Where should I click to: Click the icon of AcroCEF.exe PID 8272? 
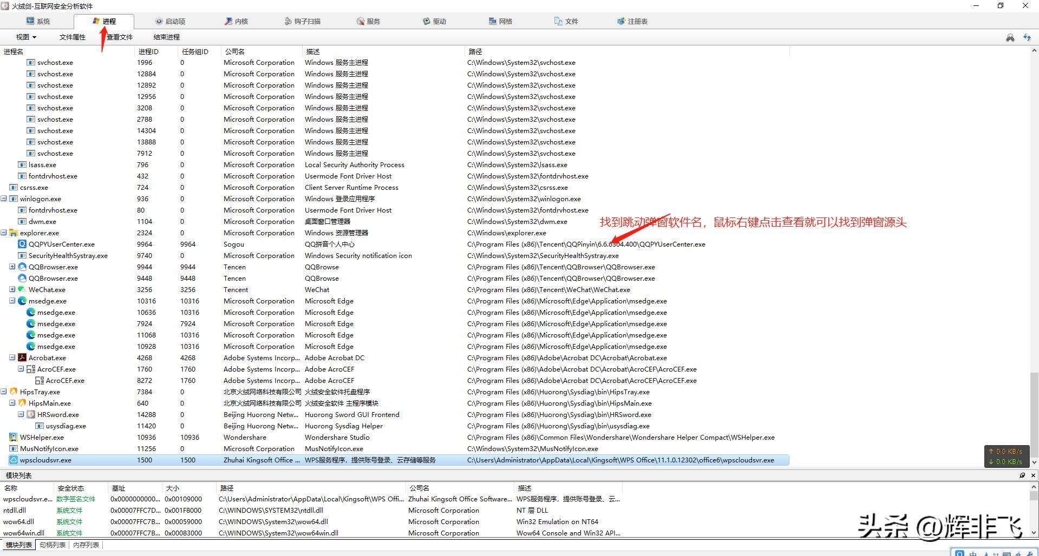[x=40, y=381]
